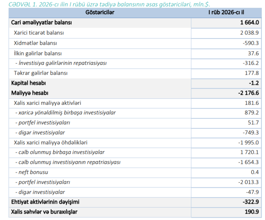Viewport: 265px width, 220px height.
Task: Click the 'İlkin gəlirlər balansı' label
Action: [x=38, y=54]
